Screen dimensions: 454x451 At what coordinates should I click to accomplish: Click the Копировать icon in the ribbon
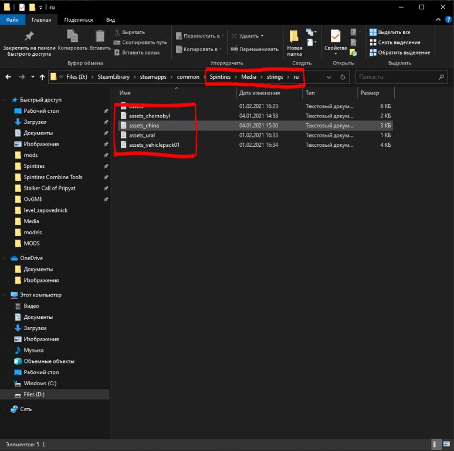click(73, 40)
